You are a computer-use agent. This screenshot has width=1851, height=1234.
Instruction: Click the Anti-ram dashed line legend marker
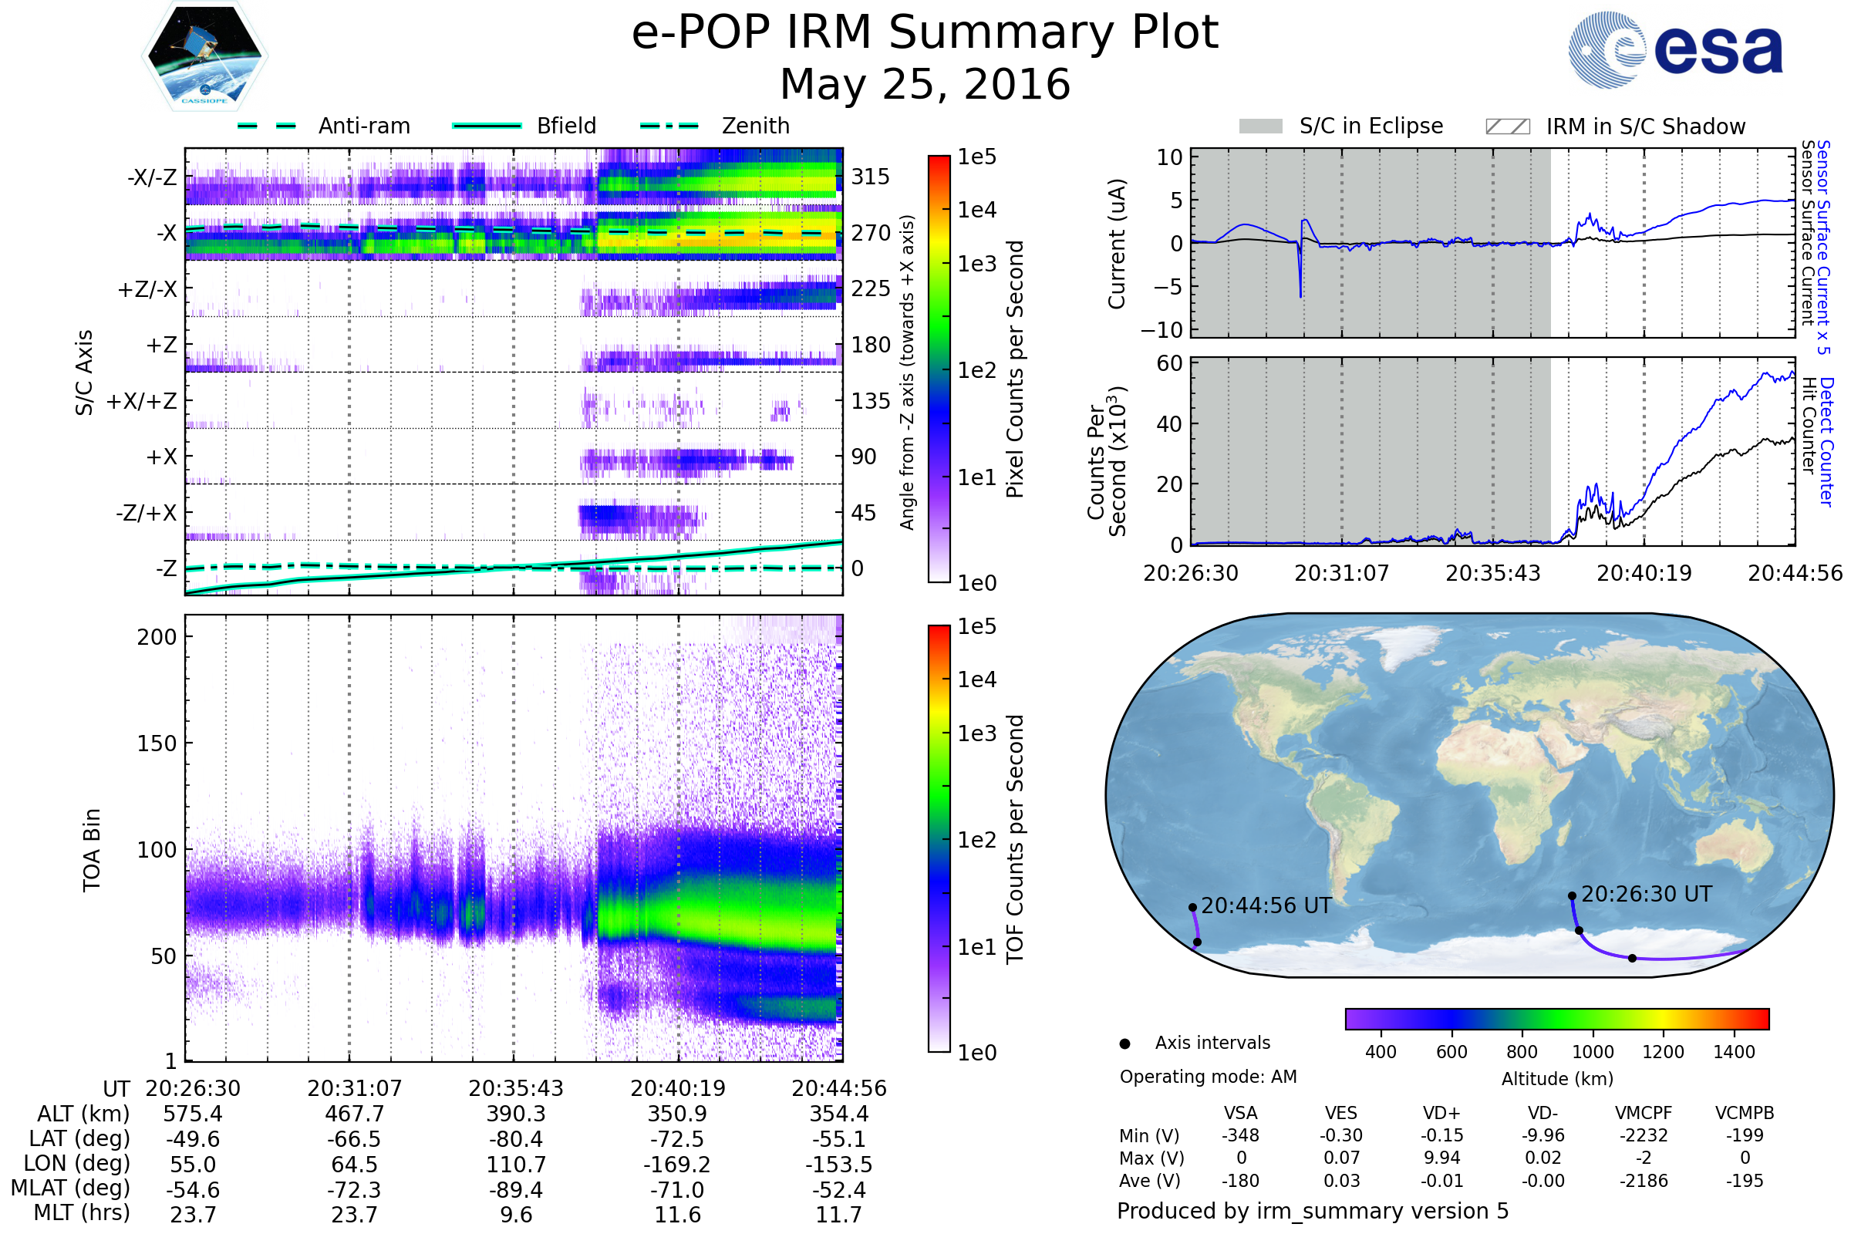(267, 126)
